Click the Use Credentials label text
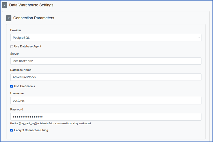 (x=25, y=86)
